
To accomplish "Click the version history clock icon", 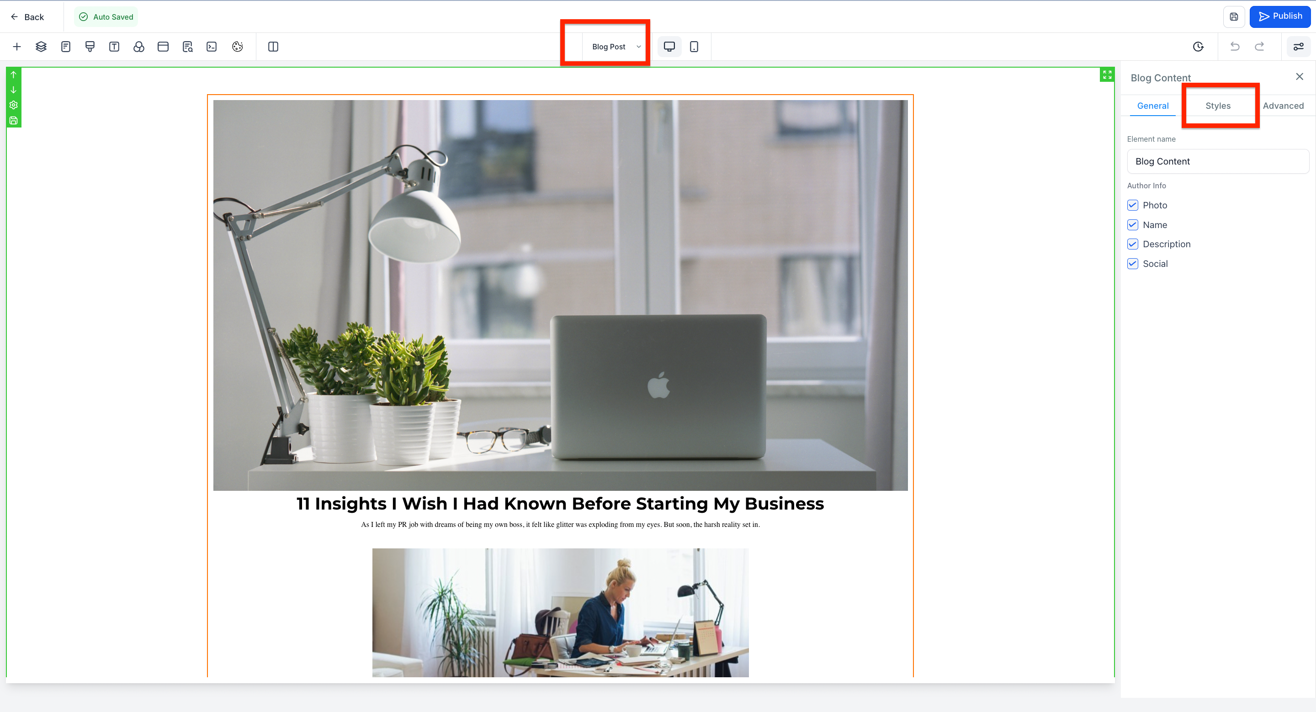I will [x=1198, y=47].
